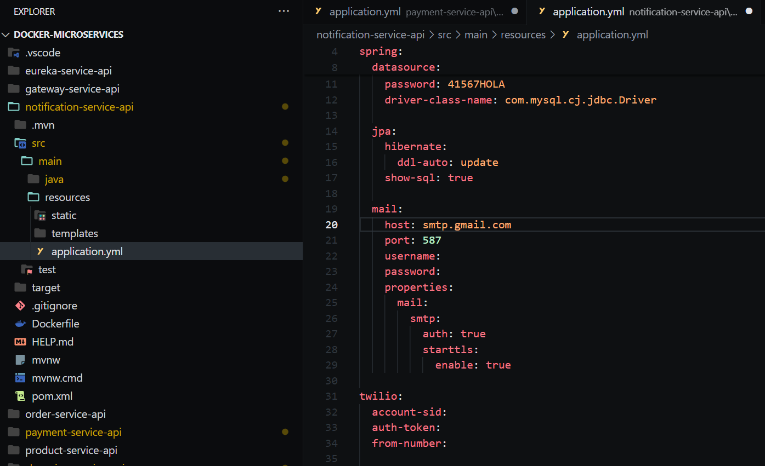765x466 pixels.
Task: Click the order-service-api folder icon
Action: pos(14,414)
